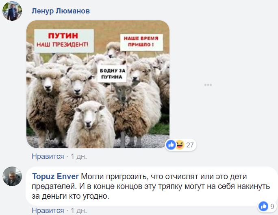
Task: Click Нравится under the sheep image
Action: point(48,156)
